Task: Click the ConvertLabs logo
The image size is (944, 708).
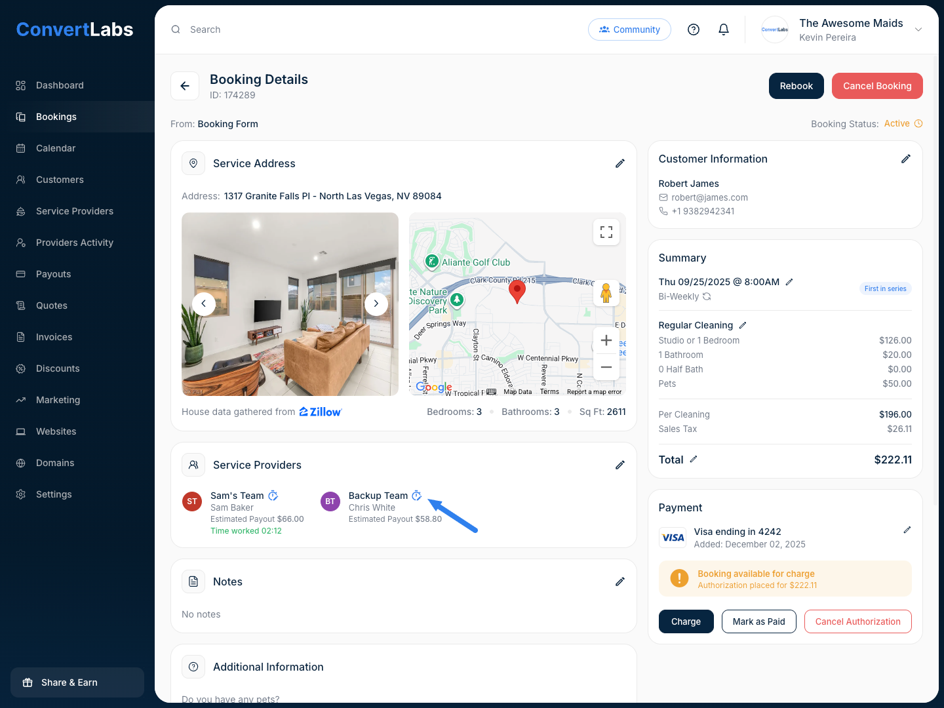Action: pos(75,29)
